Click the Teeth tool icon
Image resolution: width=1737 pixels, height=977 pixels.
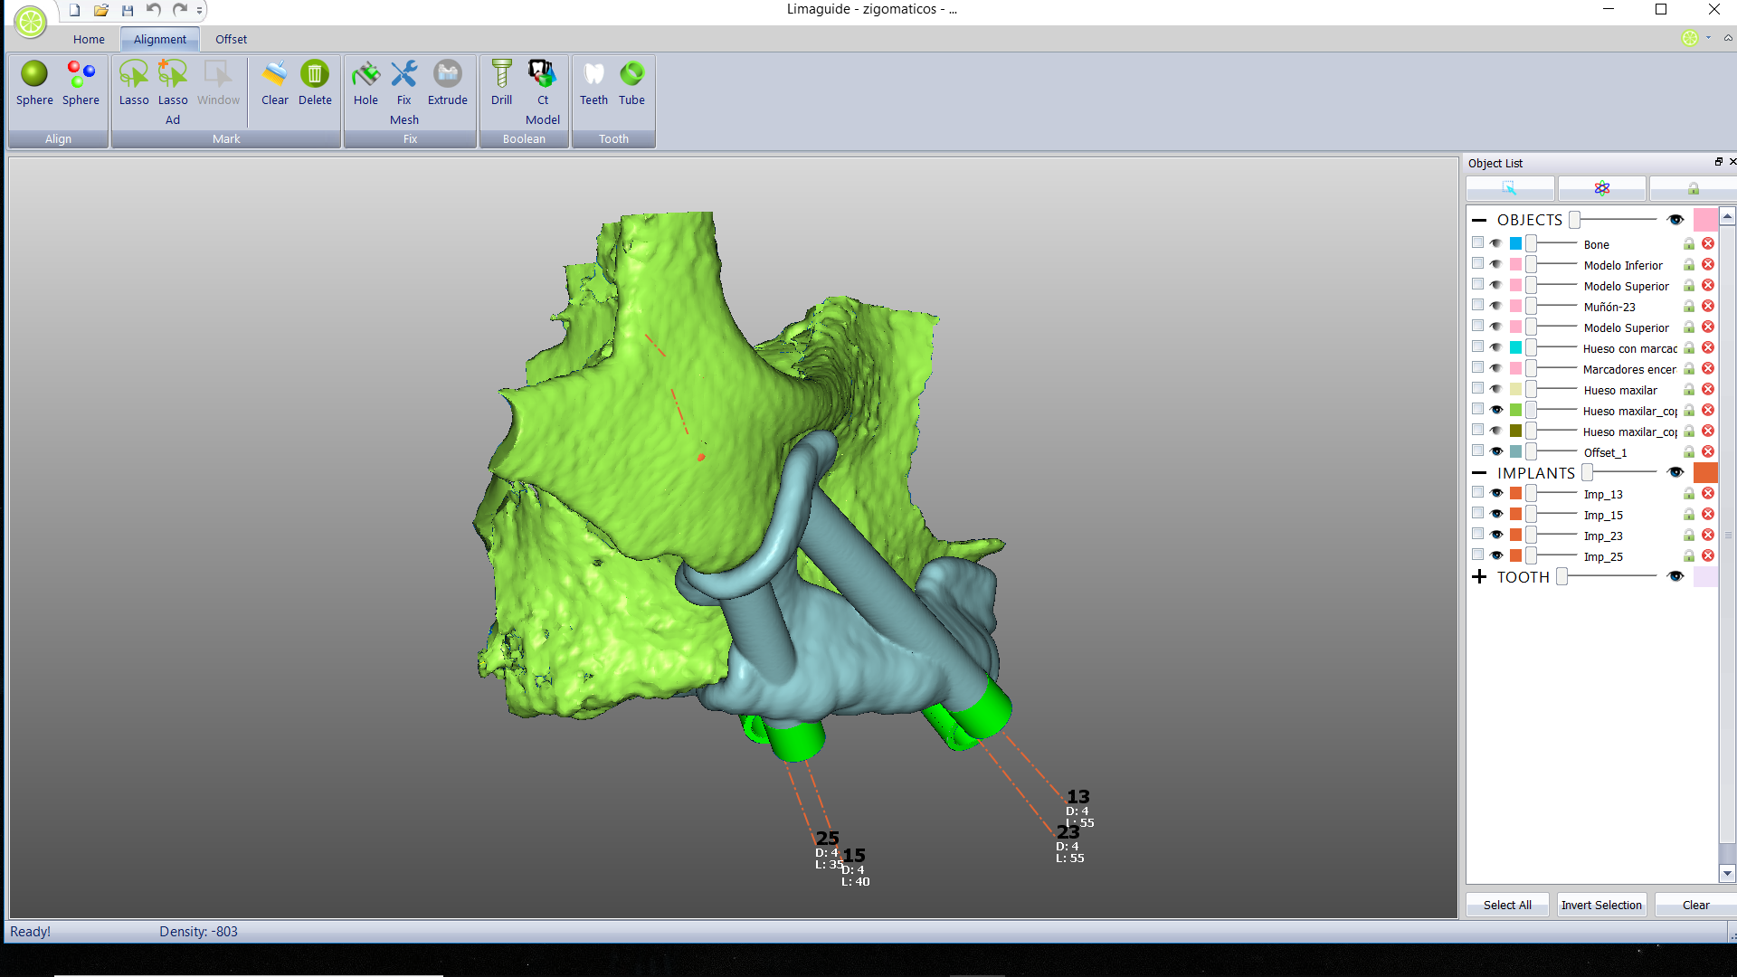tap(593, 76)
